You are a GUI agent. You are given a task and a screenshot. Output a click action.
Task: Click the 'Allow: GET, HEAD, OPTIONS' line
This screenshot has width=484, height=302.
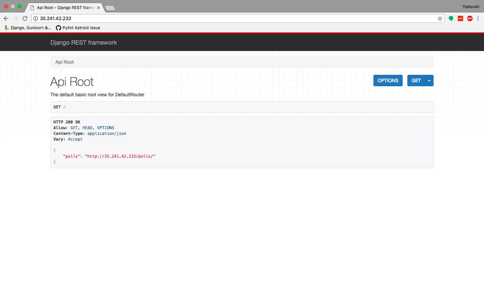coord(84,128)
